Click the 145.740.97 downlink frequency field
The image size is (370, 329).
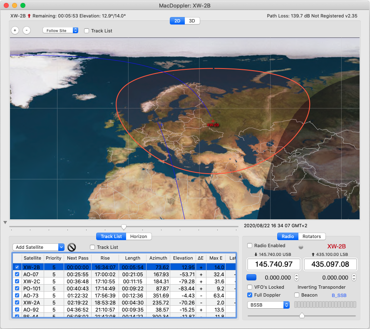point(274,264)
